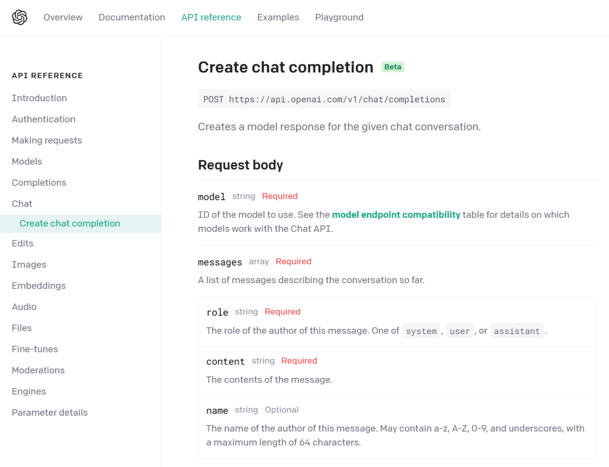Go to the Documentation tab
This screenshot has height=467, width=609.
pyautogui.click(x=132, y=17)
